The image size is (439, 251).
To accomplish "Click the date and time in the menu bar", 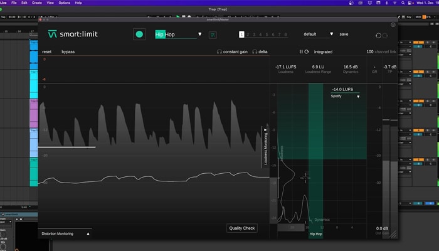I will pos(428,3).
